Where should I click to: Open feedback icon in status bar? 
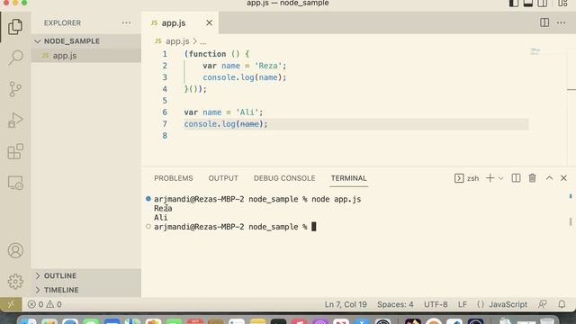[x=542, y=304]
